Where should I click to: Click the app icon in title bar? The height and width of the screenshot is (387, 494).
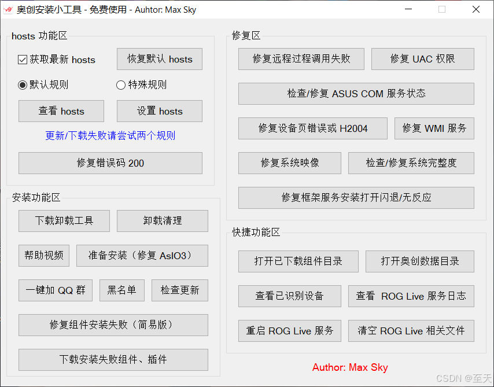[x=8, y=9]
